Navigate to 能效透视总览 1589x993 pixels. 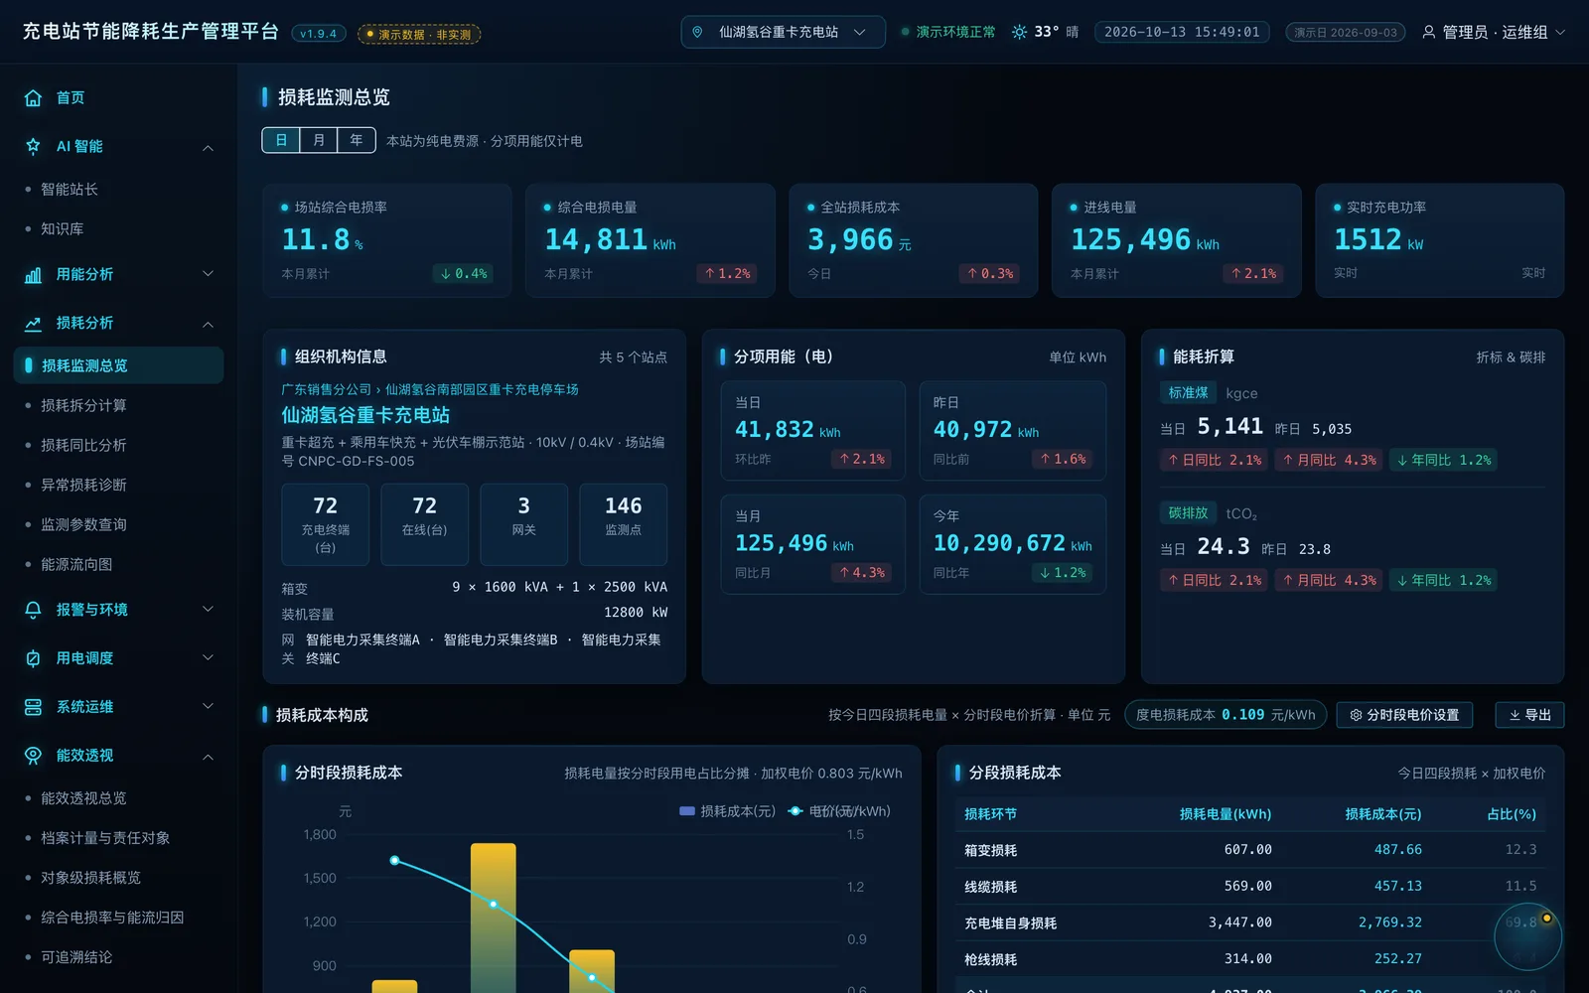[119, 798]
